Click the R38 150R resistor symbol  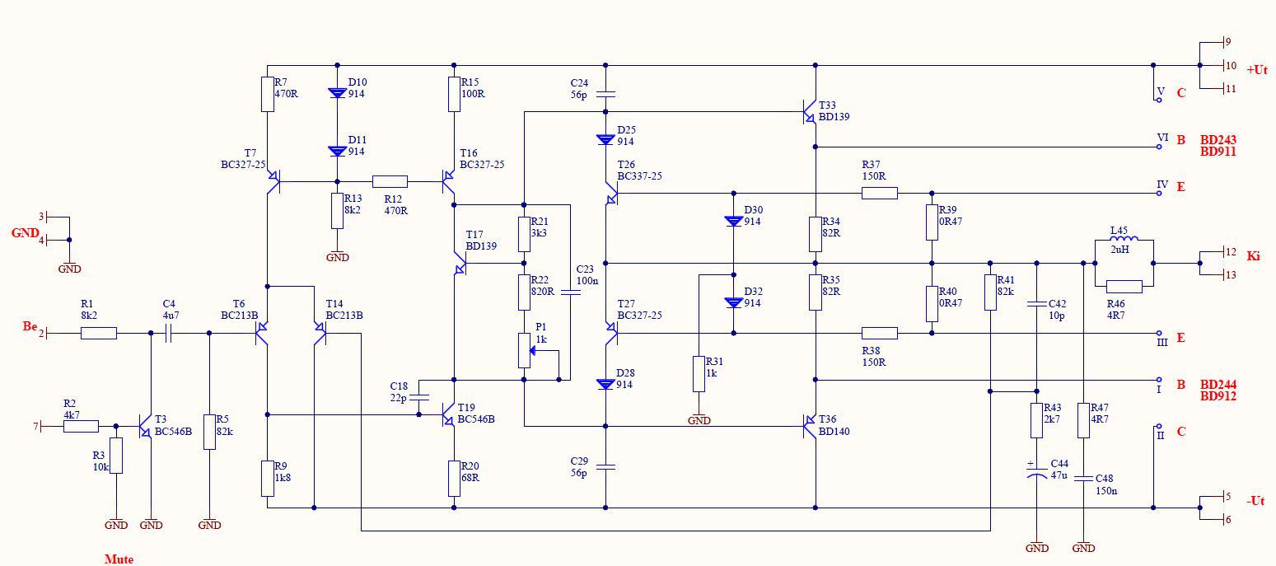point(880,333)
